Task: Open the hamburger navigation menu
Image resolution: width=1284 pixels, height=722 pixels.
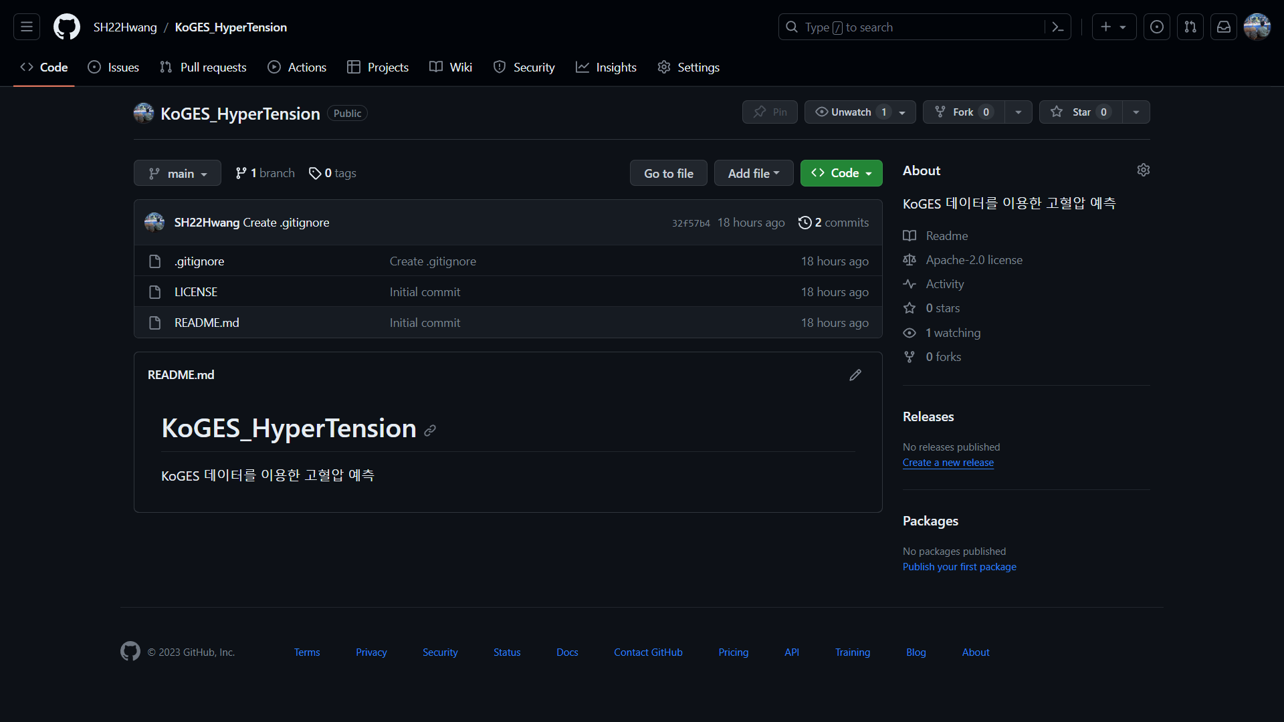Action: (x=27, y=27)
